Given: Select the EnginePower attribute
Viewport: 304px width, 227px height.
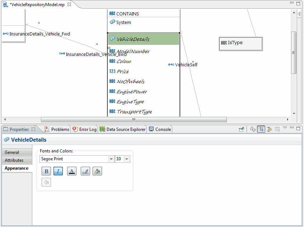Looking at the screenshot, I should point(132,91).
